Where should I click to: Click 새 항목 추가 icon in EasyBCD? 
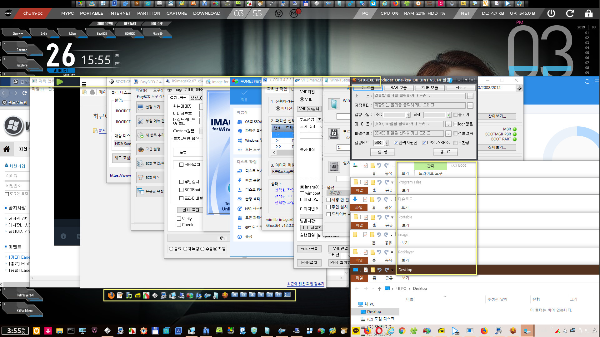141,135
